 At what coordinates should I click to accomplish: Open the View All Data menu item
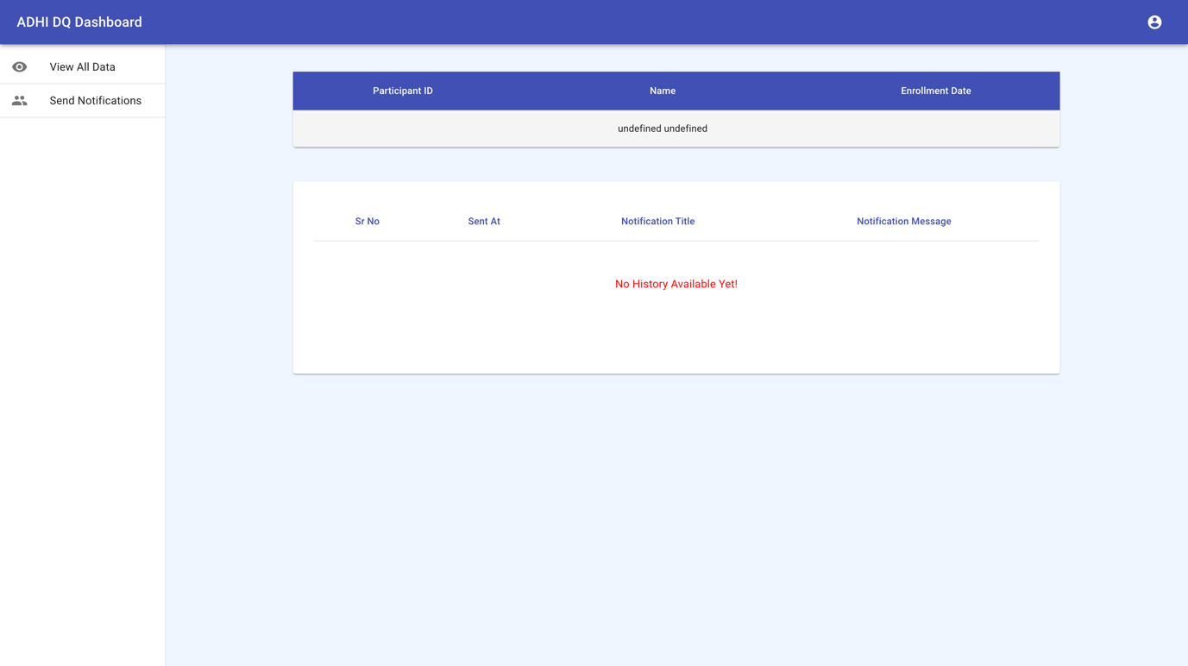pyautogui.click(x=82, y=67)
